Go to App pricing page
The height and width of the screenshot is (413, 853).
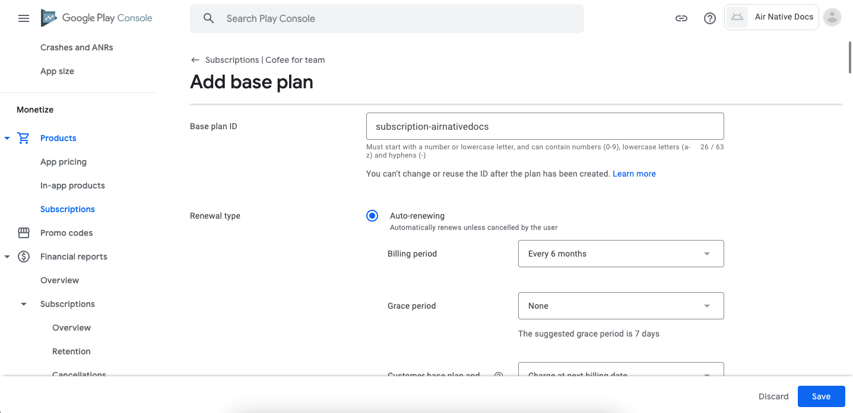tap(64, 162)
